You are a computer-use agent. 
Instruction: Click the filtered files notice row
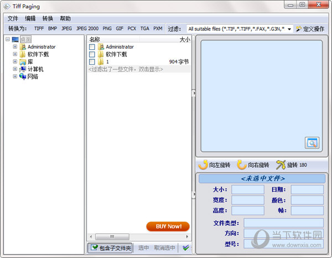(x=139, y=69)
